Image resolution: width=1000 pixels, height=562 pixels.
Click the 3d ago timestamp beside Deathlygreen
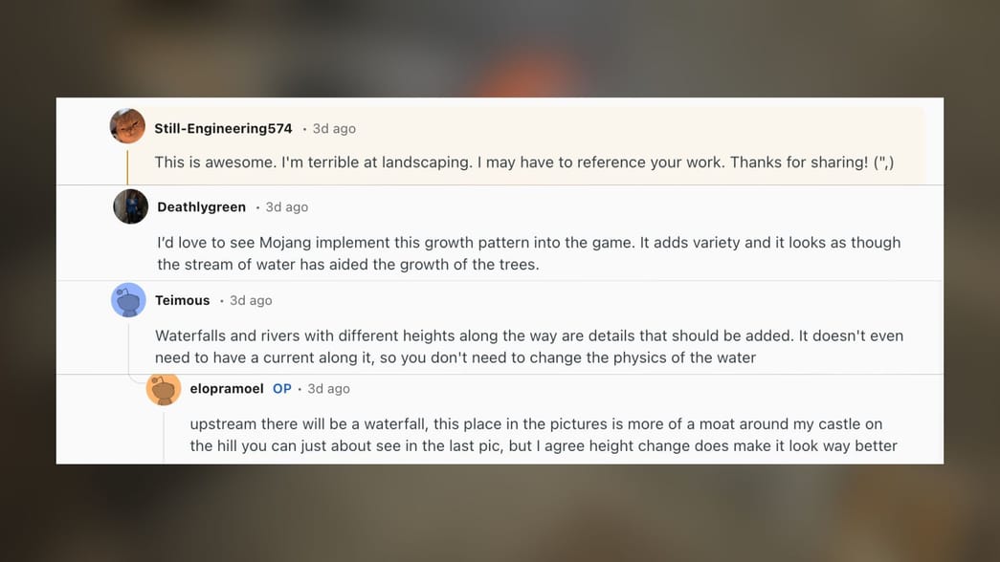287,206
